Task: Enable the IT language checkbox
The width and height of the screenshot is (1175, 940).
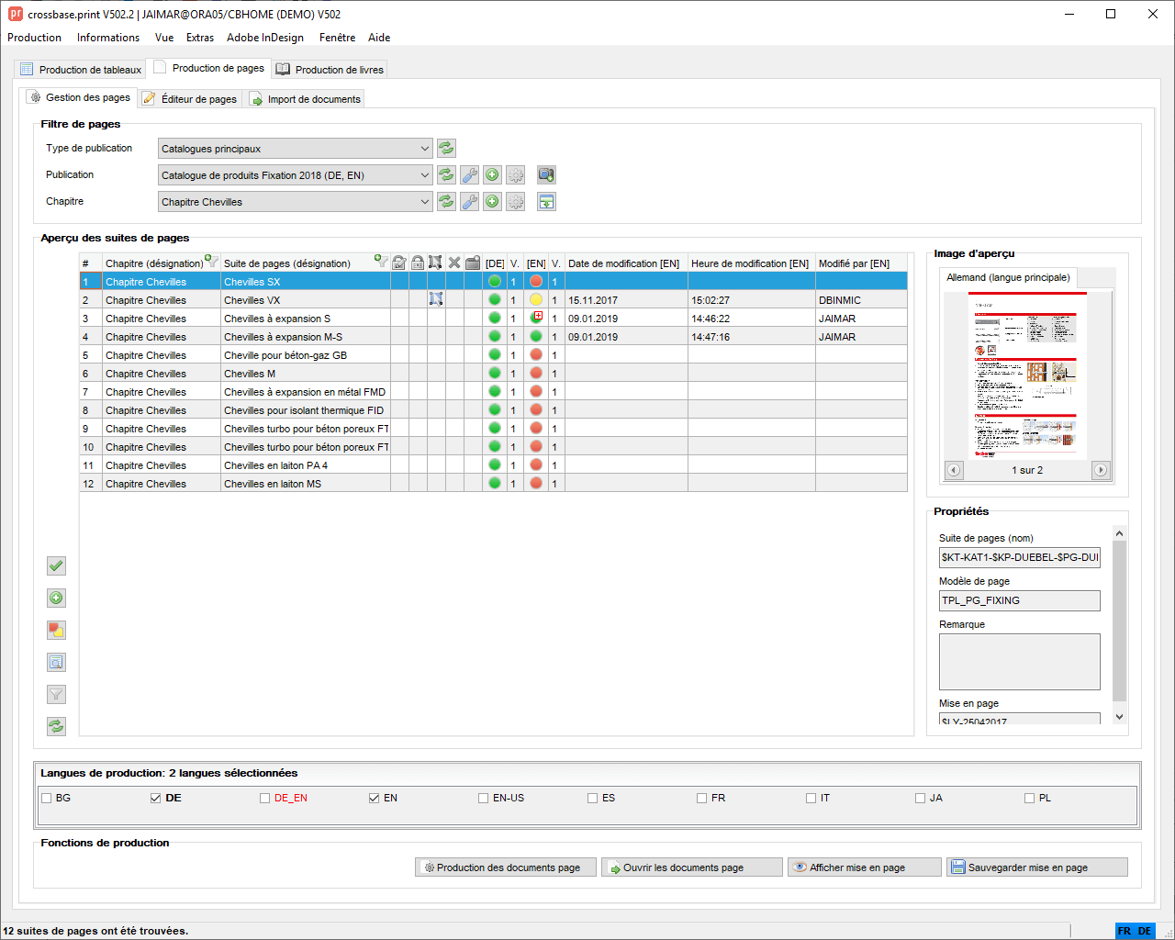Action: coord(811,798)
